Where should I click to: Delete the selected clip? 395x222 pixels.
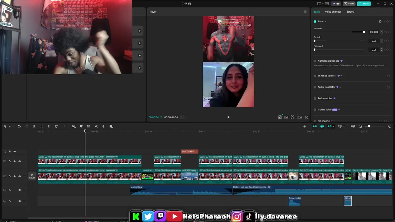pyautogui.click(x=56, y=126)
